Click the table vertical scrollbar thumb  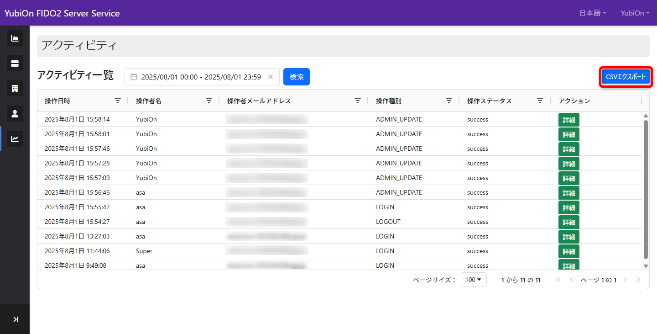(646, 189)
